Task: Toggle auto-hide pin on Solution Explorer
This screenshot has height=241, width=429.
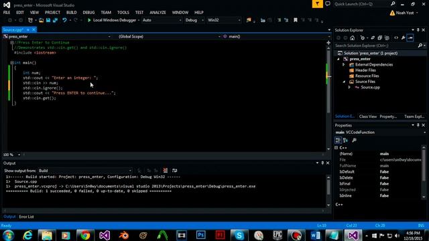Action: pyautogui.click(x=418, y=30)
